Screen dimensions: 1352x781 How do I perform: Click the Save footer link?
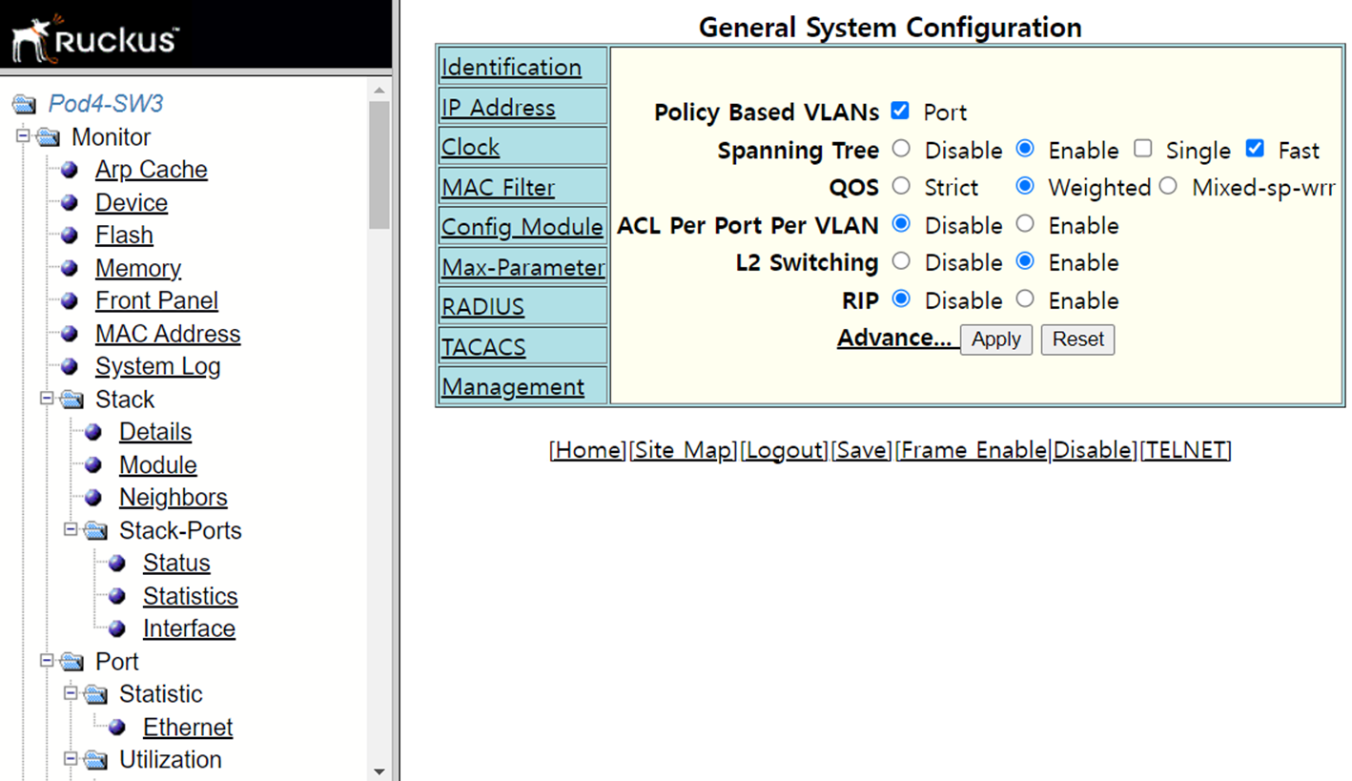pyautogui.click(x=862, y=450)
